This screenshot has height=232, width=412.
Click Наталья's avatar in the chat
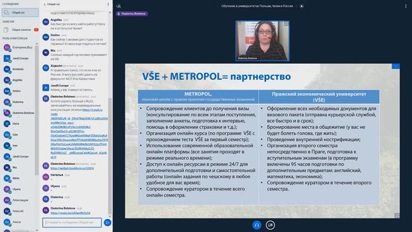click(46, 177)
